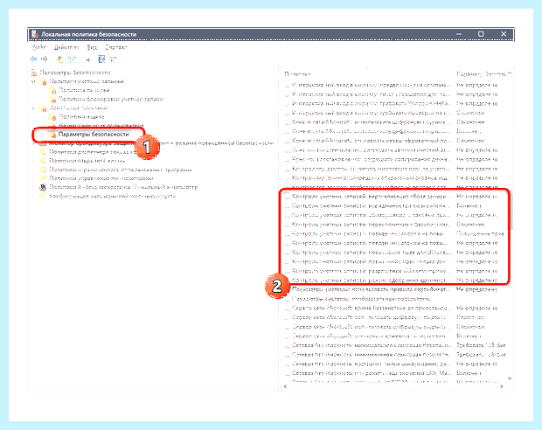Click the Политика паролей folder icon

[x=52, y=91]
